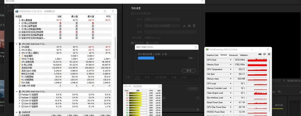Click the wrench icon in Premiere timeline panel
This screenshot has height=116, width=301.
[x=284, y=81]
